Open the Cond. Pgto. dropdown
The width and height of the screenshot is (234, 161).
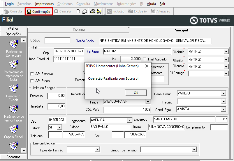click(x=224, y=109)
